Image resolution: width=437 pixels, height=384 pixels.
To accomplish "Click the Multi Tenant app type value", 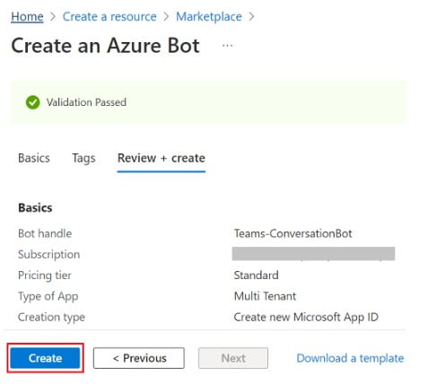I will point(265,296).
